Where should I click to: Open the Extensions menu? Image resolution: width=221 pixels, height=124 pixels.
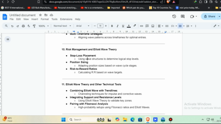[66, 19]
